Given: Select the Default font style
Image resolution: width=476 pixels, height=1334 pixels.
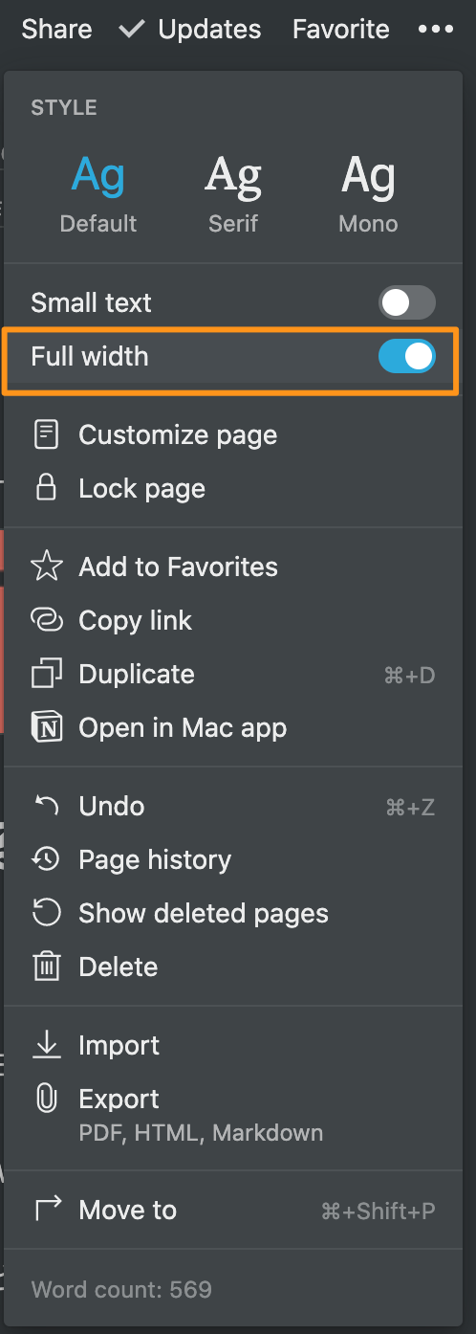Looking at the screenshot, I should pyautogui.click(x=98, y=195).
